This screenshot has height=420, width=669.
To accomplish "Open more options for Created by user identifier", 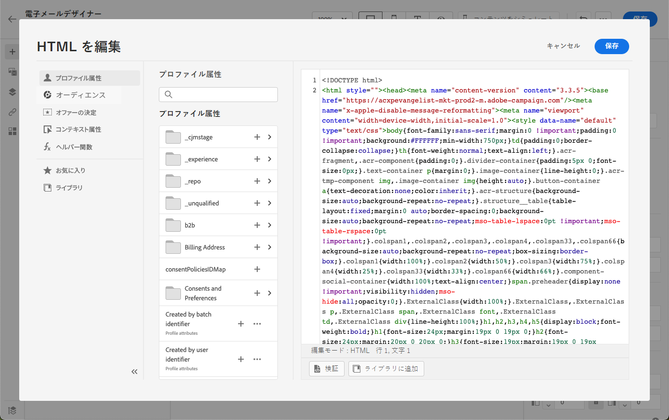I will (x=257, y=359).
